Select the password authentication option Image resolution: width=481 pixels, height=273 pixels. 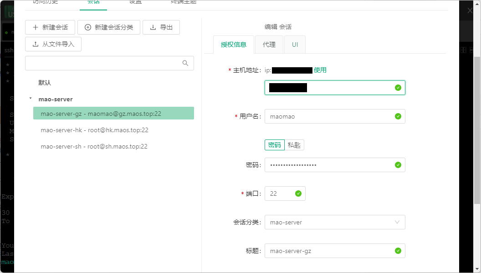point(274,145)
